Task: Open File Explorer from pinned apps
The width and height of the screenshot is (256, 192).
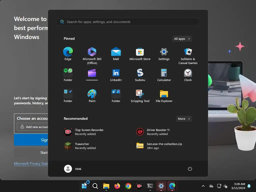Action: 164,96
